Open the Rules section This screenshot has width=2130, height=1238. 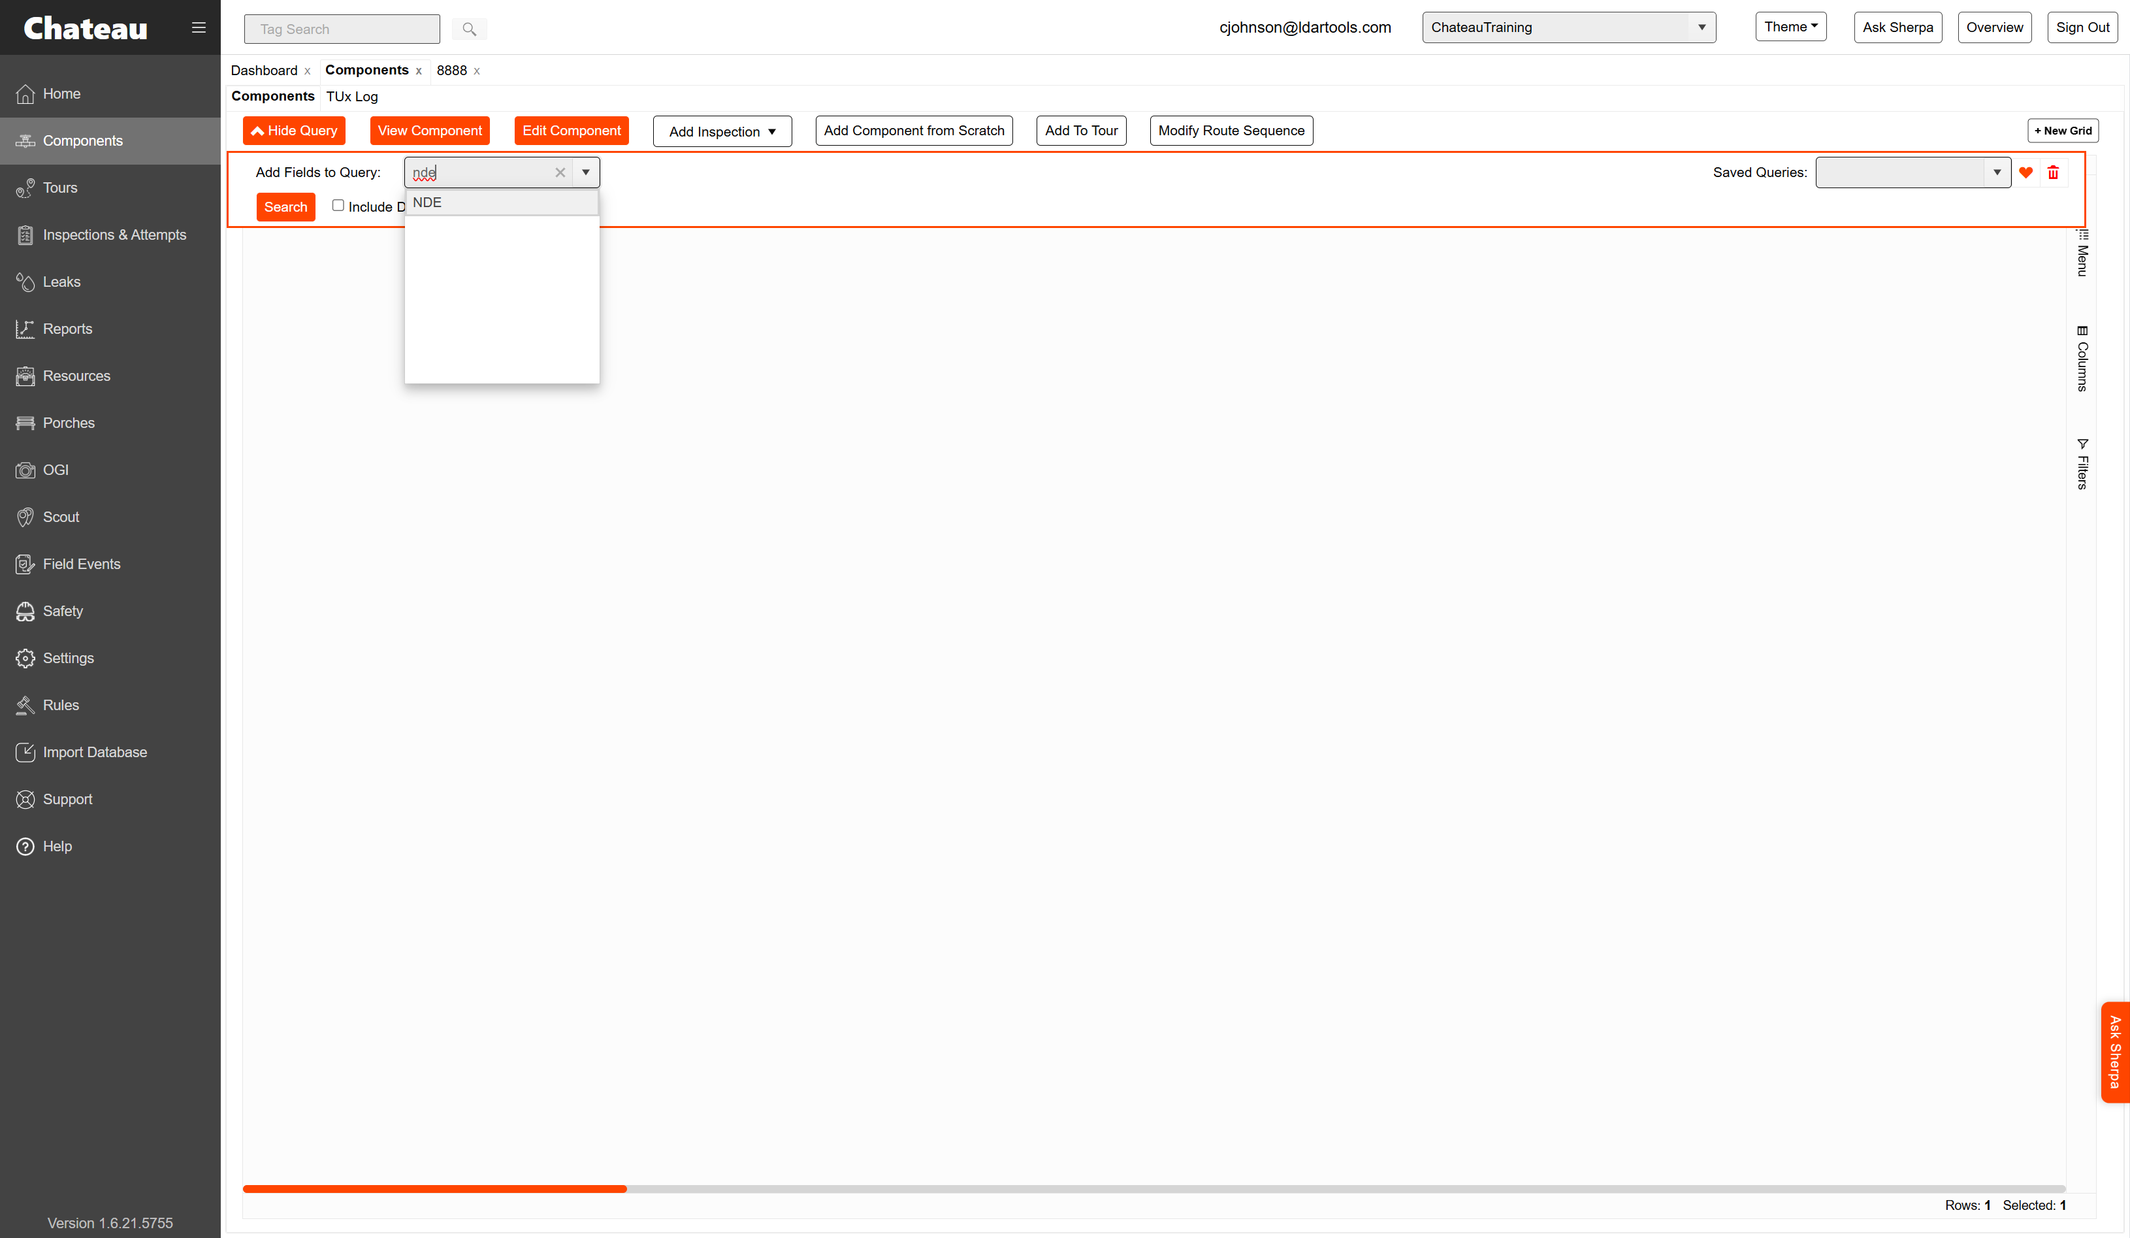pos(110,706)
